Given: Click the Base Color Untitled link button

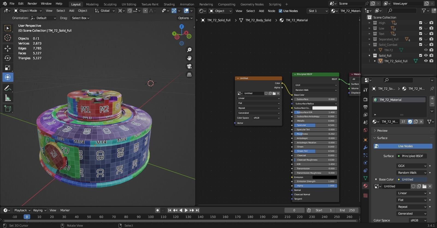Looking at the screenshot, I should [412, 179].
